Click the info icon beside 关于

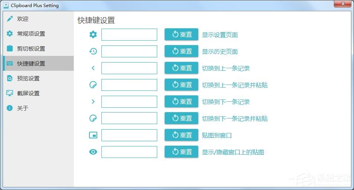(10, 108)
